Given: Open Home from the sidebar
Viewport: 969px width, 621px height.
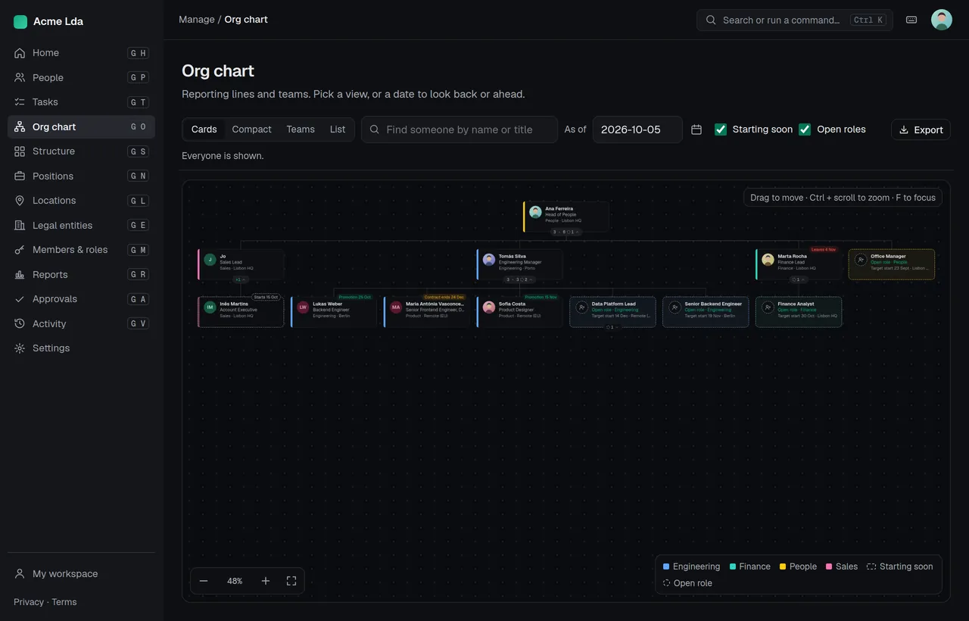Looking at the screenshot, I should click(81, 53).
